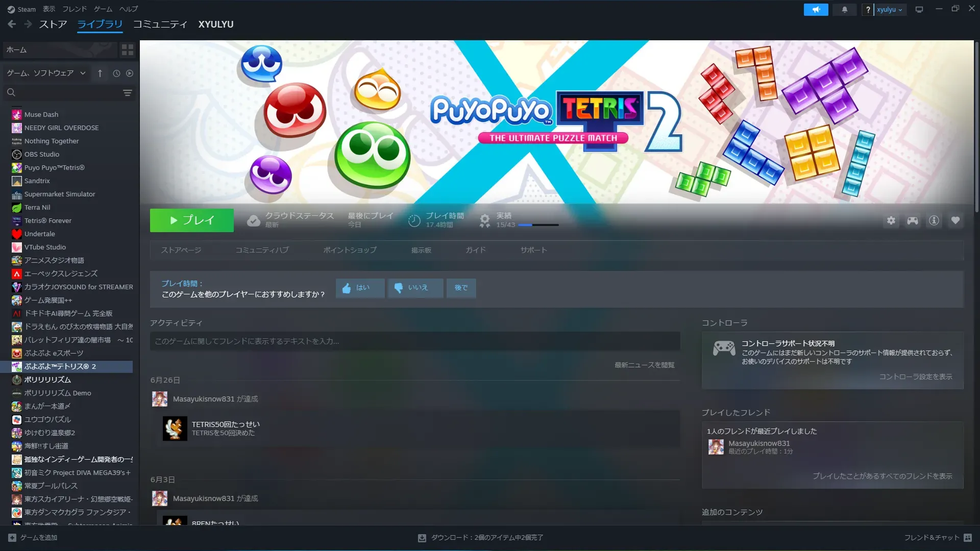Switch library to grid view icon
This screenshot has height=551, width=980.
pyautogui.click(x=127, y=49)
